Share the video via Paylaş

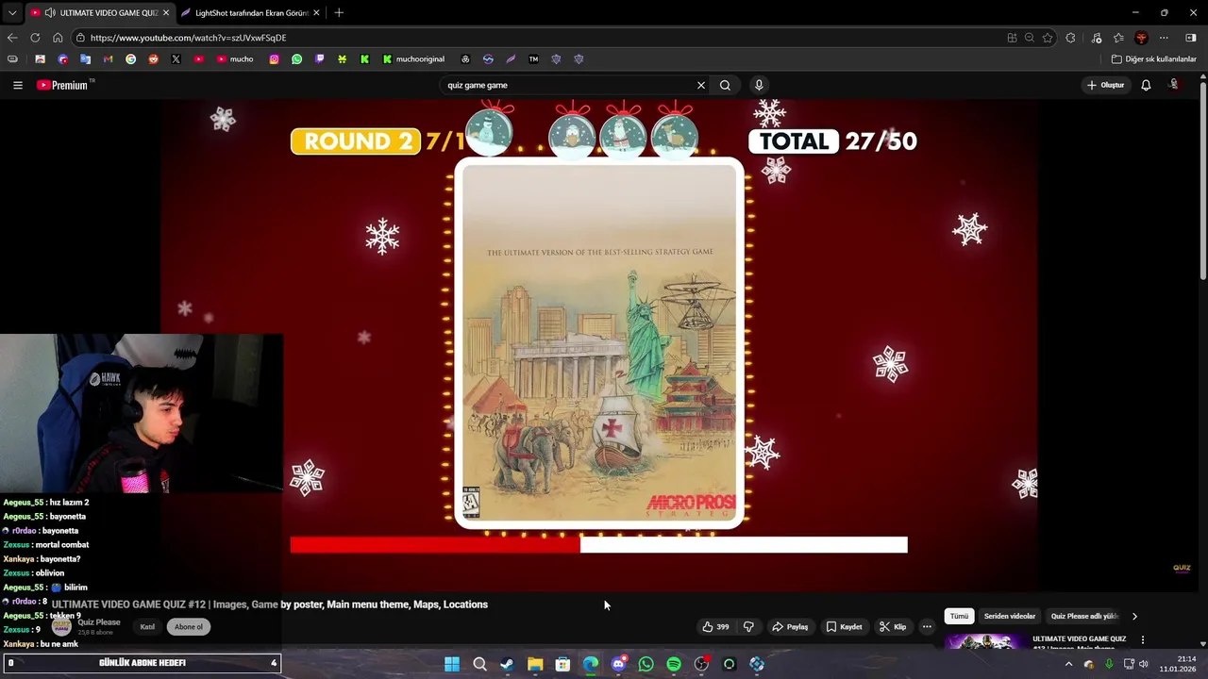(x=790, y=626)
